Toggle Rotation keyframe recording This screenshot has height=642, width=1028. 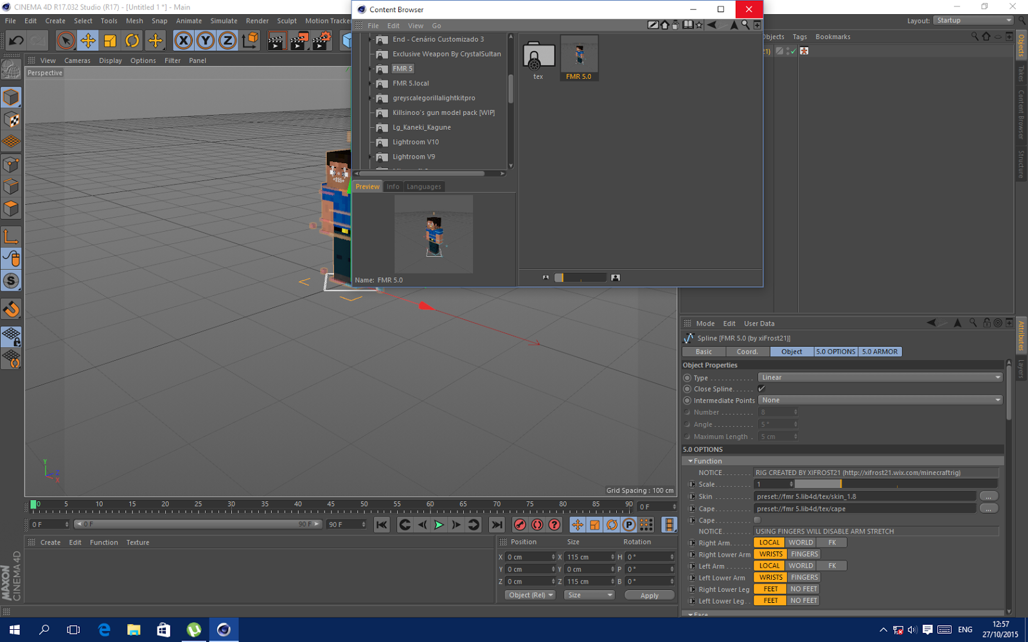tap(612, 525)
